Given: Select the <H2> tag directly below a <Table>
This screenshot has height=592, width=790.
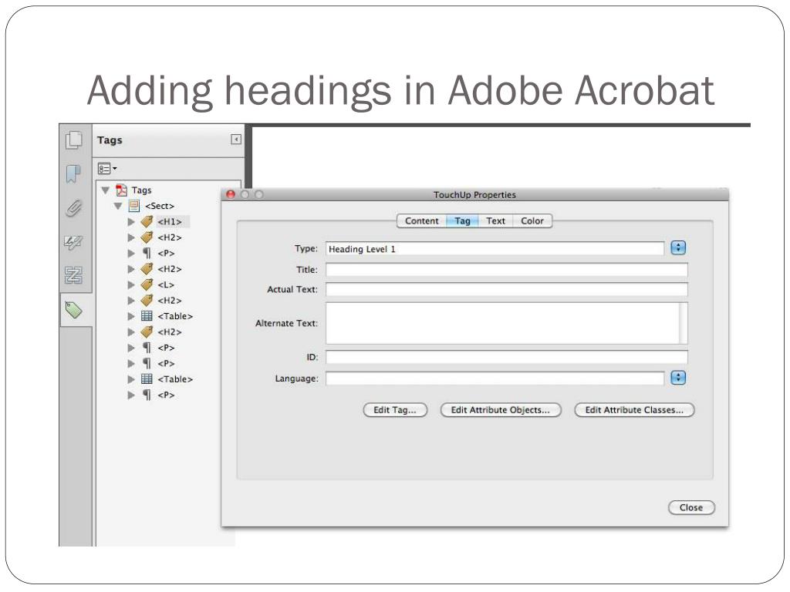Looking at the screenshot, I should [170, 331].
